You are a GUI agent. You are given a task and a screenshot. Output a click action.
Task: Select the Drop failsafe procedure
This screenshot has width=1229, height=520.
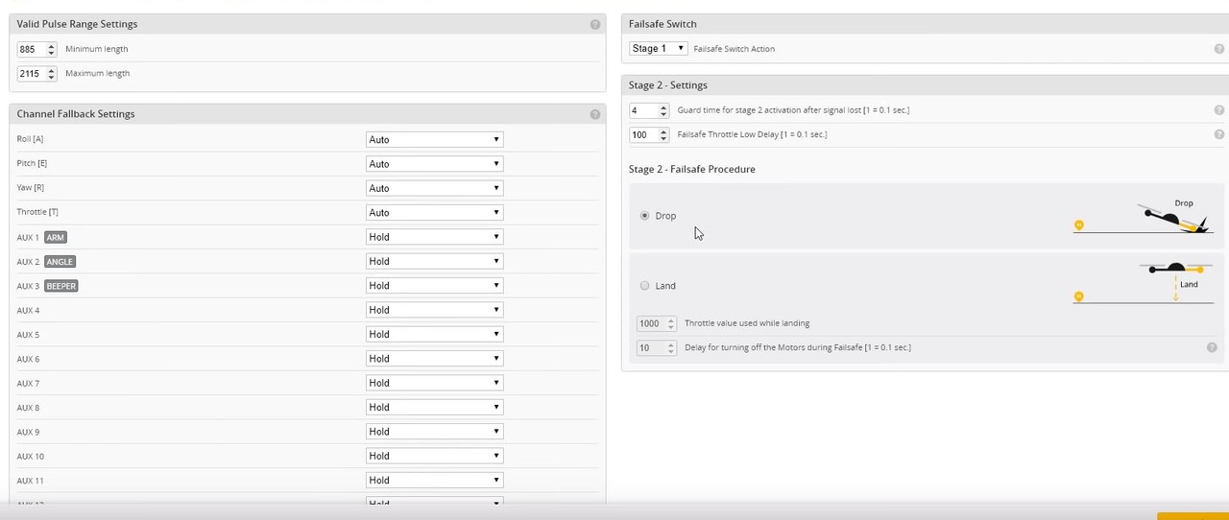[644, 216]
